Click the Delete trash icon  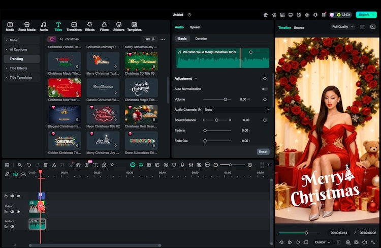[45, 165]
